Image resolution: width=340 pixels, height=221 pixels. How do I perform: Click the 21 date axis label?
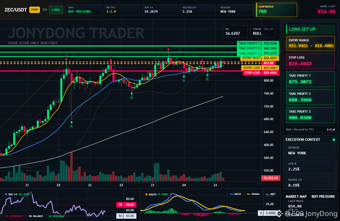coord(27,185)
